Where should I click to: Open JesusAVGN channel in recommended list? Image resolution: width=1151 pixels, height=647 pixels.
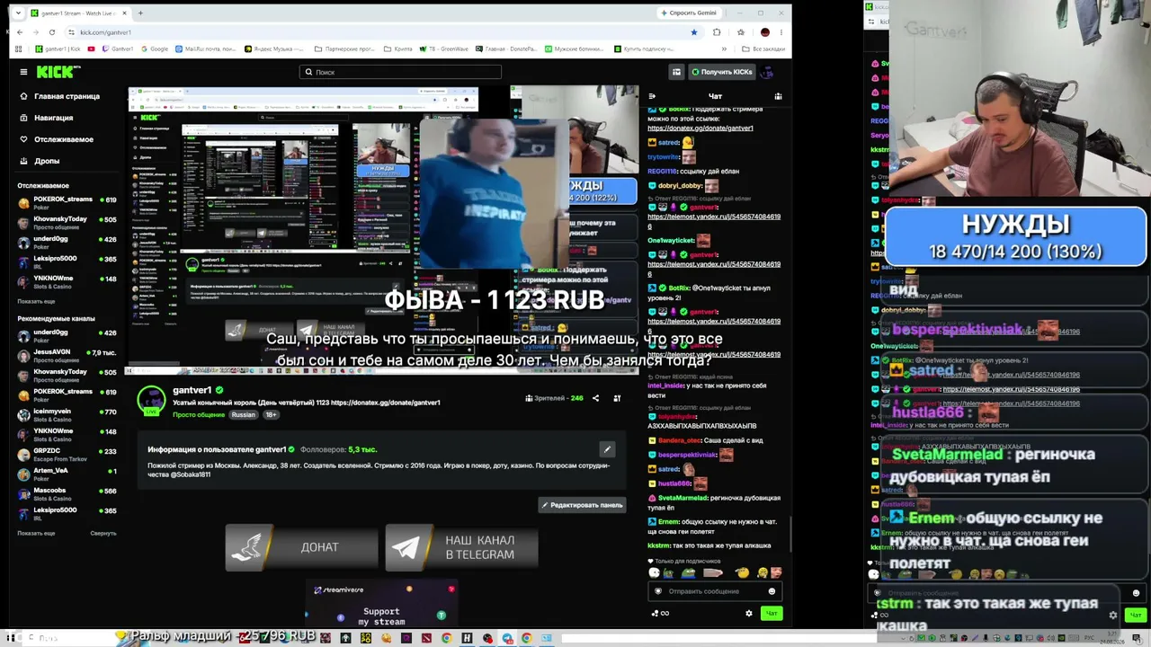pos(67,354)
